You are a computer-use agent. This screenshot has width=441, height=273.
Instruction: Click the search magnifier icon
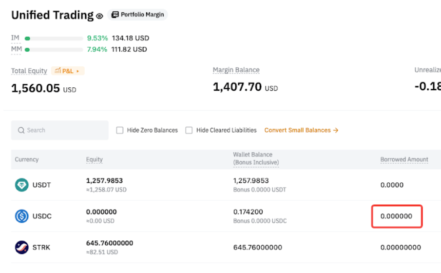(21, 131)
